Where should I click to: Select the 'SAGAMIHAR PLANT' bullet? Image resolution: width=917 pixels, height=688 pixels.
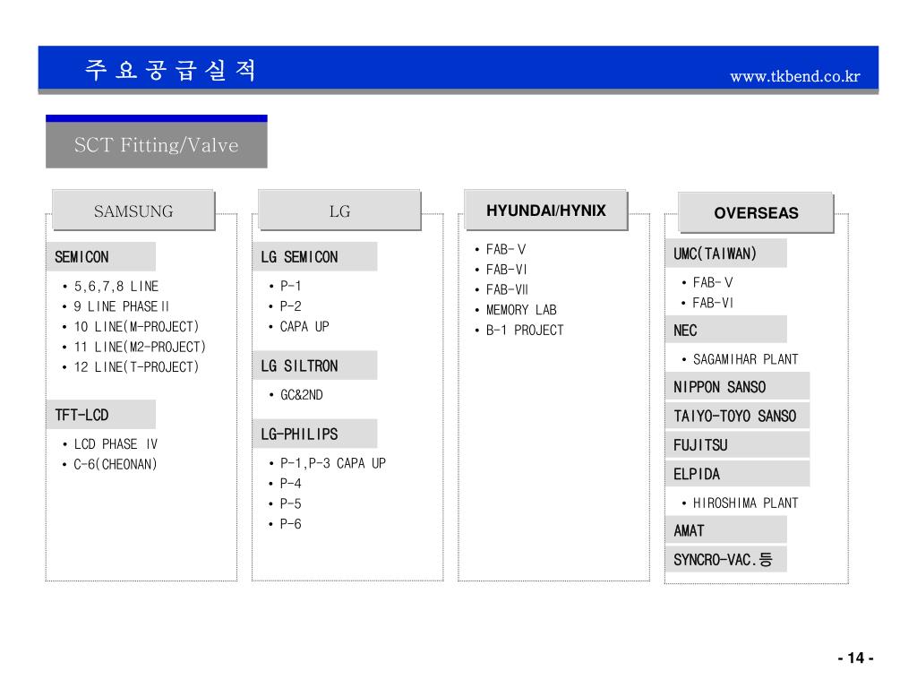coord(745,359)
